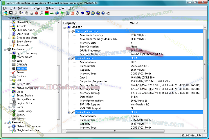209x139 pixels.
Task: Select Video tree item
Action: pyautogui.click(x=20, y=92)
